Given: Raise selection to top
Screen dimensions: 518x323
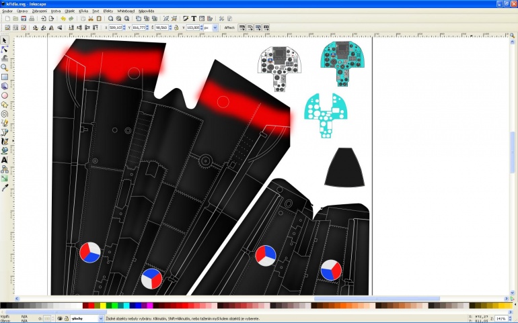Looking at the screenshot, I should tap(95, 28).
